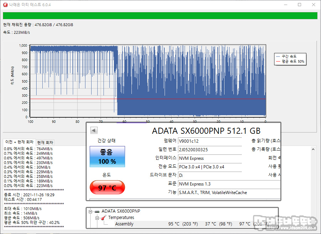This screenshot has width=321, height=234.
Task: Switch to the 현재 회차 tab
Action: 45,142
